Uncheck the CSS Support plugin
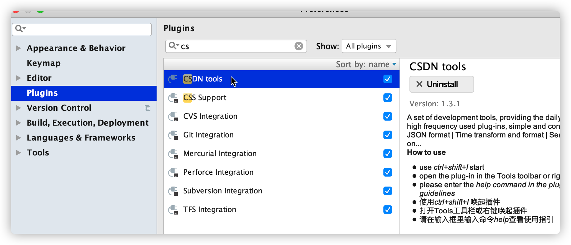Screen dimensions: 571x245 pos(388,98)
